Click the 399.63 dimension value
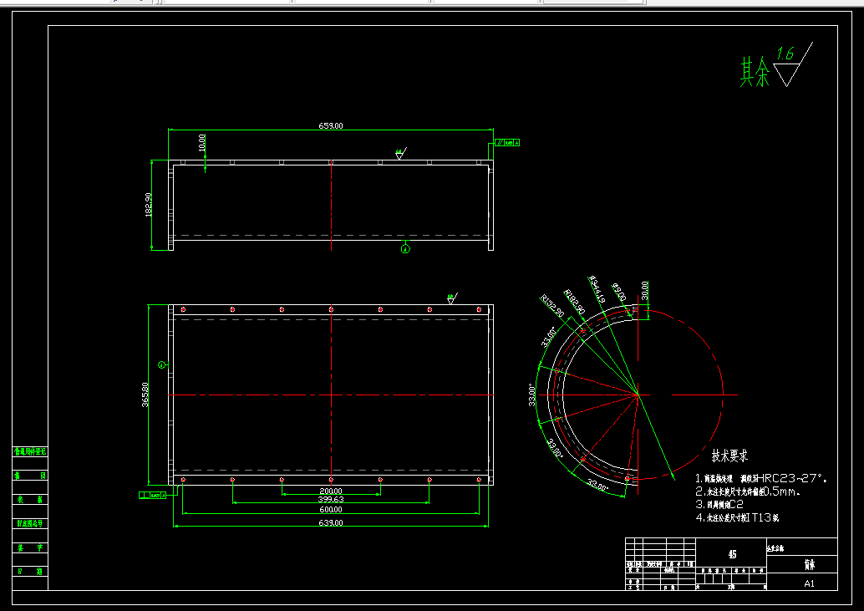 331,499
